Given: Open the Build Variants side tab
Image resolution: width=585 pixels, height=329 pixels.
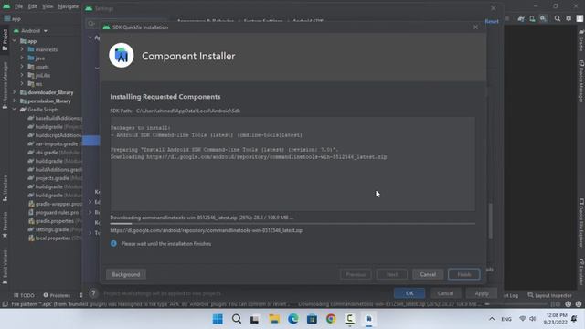Looking at the screenshot, I should pyautogui.click(x=5, y=266).
